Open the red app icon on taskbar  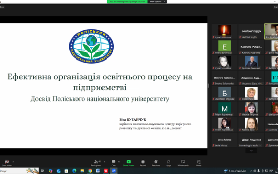pos(106,171)
